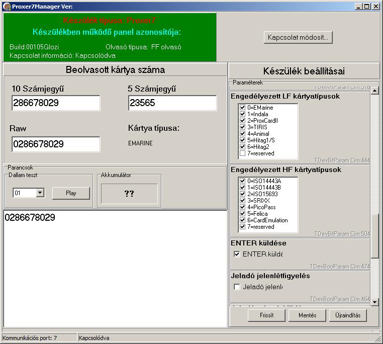Disable the 3=TIRIS card type
This screenshot has width=383, height=344.
242,127
